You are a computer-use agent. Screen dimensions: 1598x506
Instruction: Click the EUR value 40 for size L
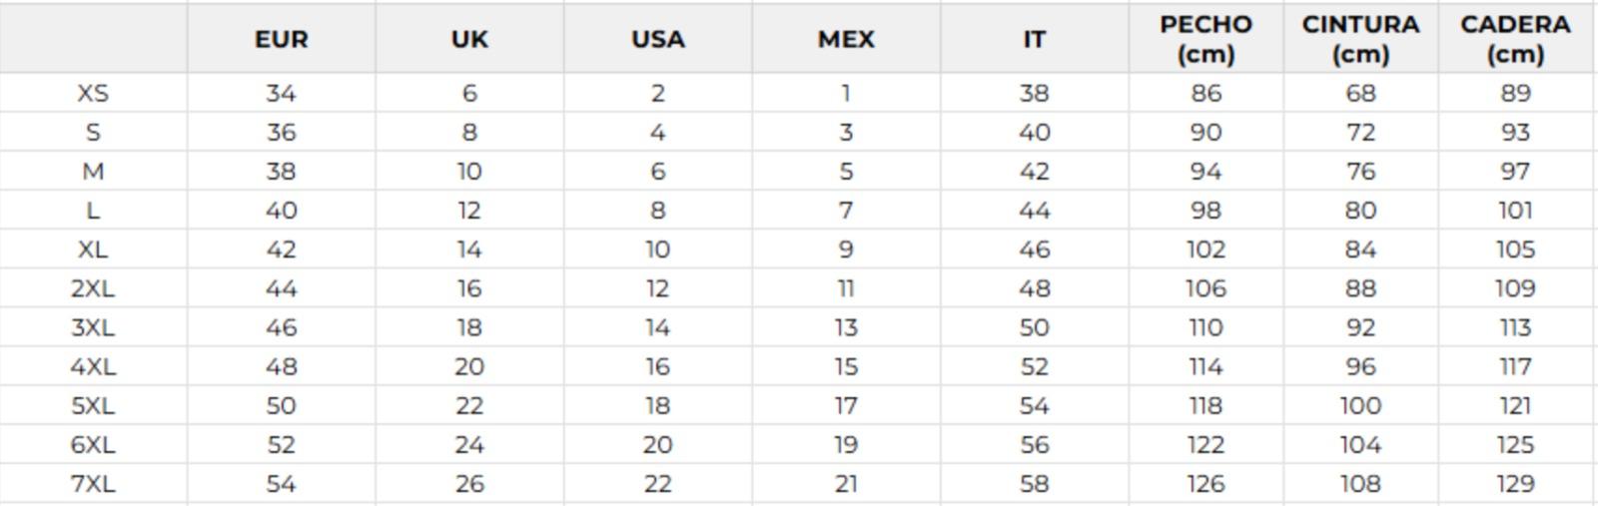(x=282, y=211)
